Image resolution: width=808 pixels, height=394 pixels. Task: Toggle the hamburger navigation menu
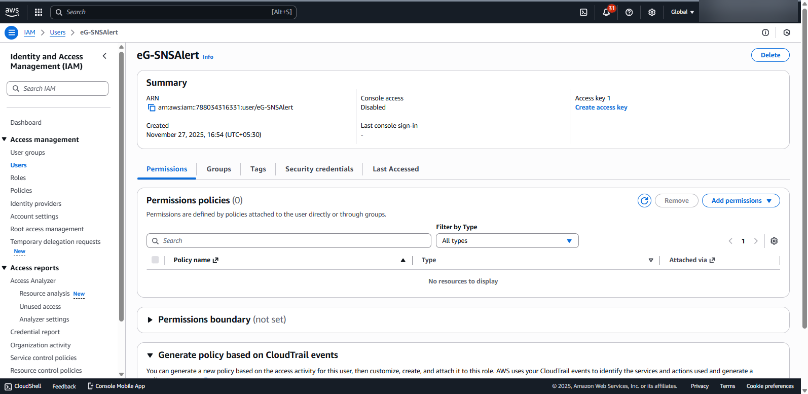pos(11,32)
